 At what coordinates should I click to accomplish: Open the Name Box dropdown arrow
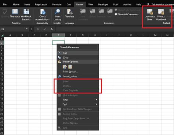[x=27, y=29]
